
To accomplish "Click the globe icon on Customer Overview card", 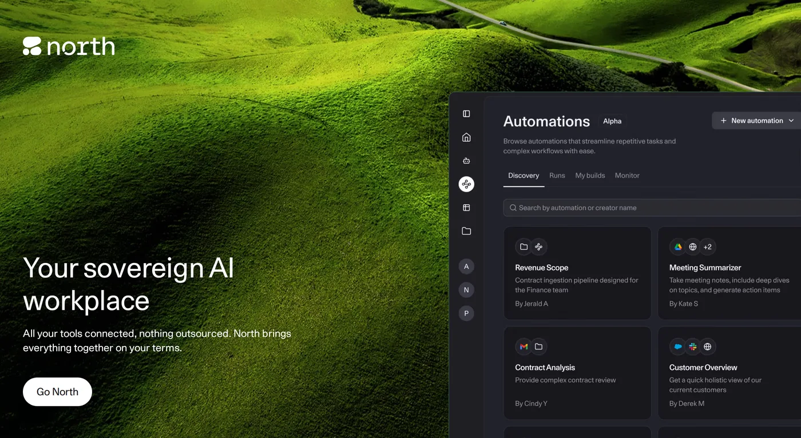I will [x=708, y=347].
